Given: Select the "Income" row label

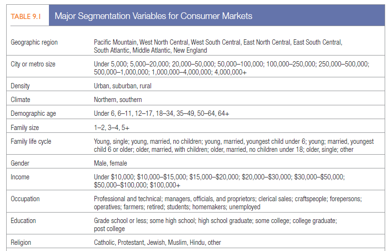Looking at the screenshot, I should coord(20,177).
